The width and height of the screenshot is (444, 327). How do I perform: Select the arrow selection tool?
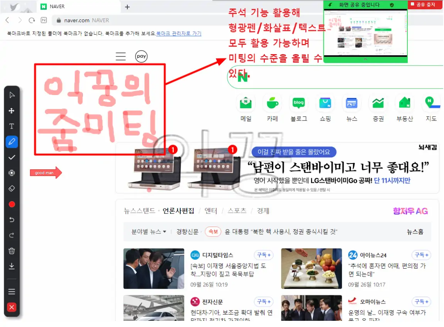tap(12, 95)
